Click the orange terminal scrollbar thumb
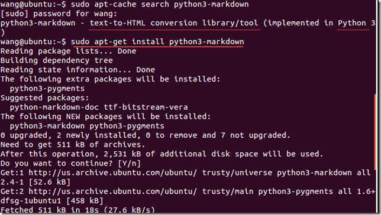The image size is (381, 215). (376, 132)
